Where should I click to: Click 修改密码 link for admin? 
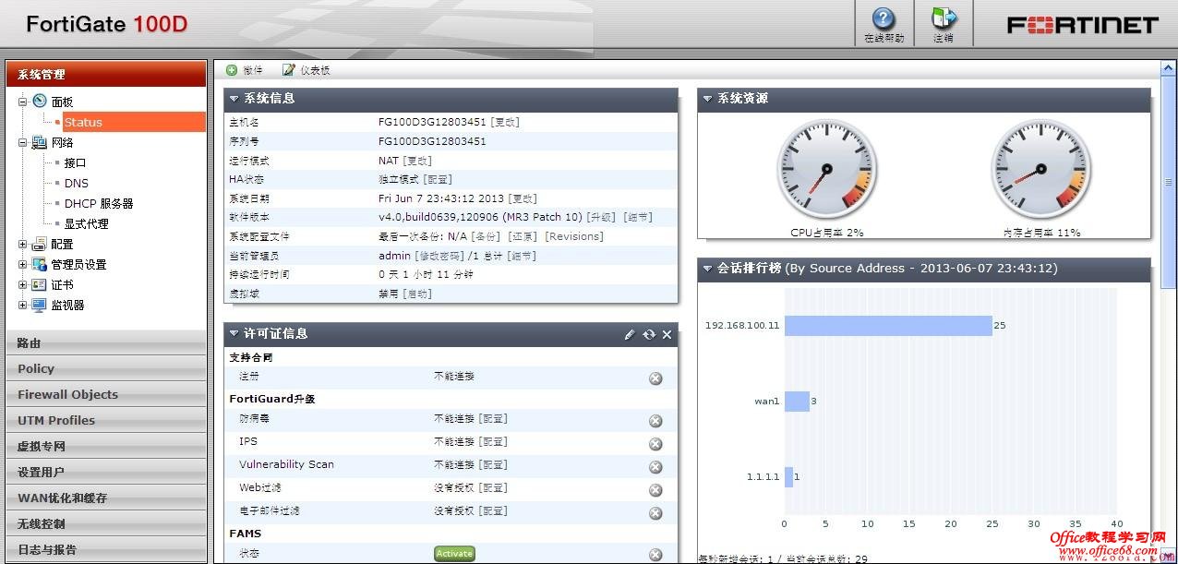tap(439, 256)
